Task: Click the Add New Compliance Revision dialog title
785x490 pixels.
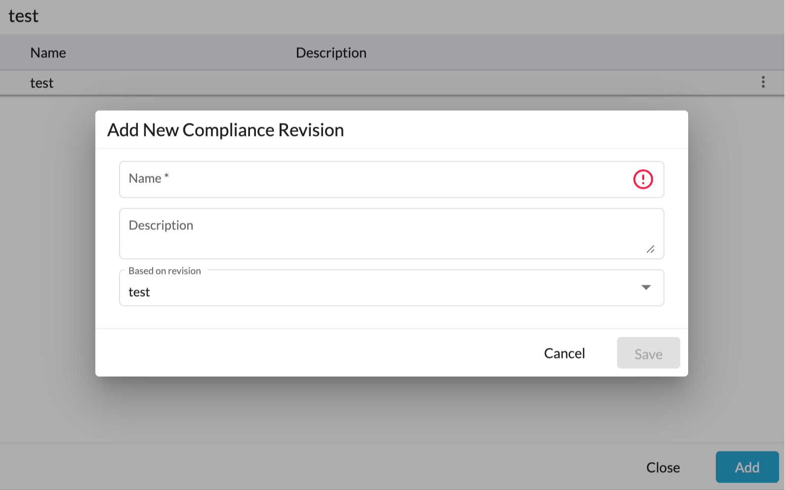Action: [226, 130]
